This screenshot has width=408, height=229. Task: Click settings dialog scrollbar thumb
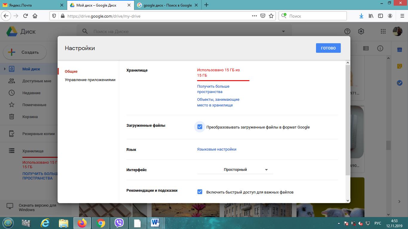(348, 120)
